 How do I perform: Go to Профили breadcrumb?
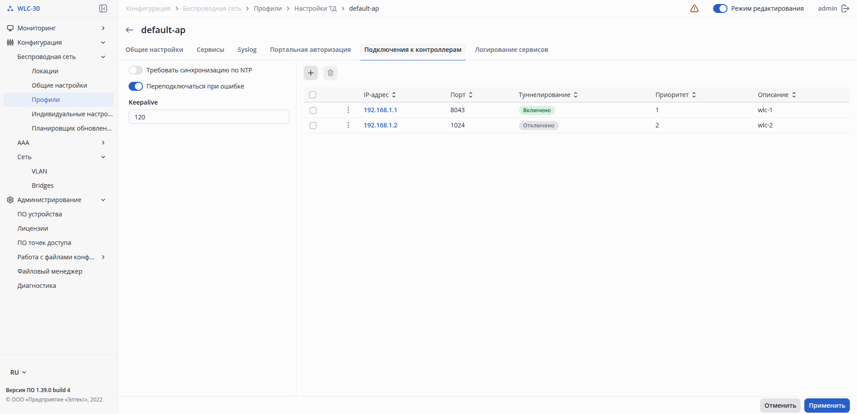(x=268, y=8)
